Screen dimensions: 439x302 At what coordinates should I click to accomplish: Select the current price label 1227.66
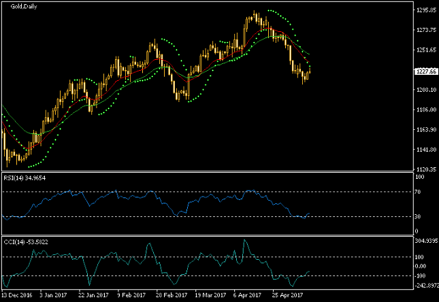click(426, 71)
